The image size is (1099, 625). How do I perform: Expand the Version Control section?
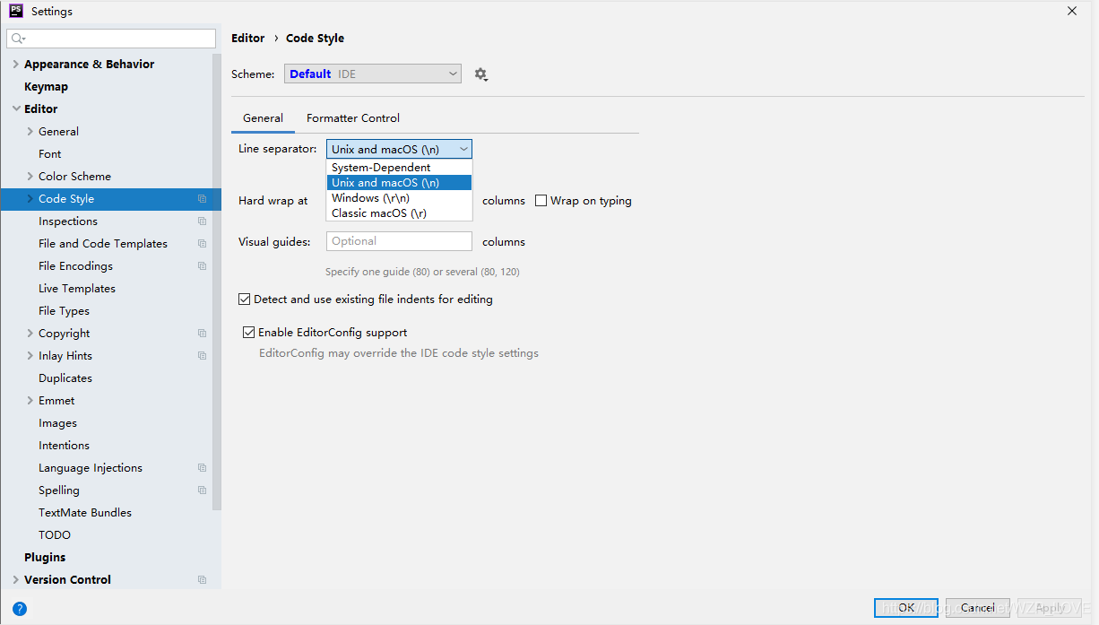coord(16,580)
